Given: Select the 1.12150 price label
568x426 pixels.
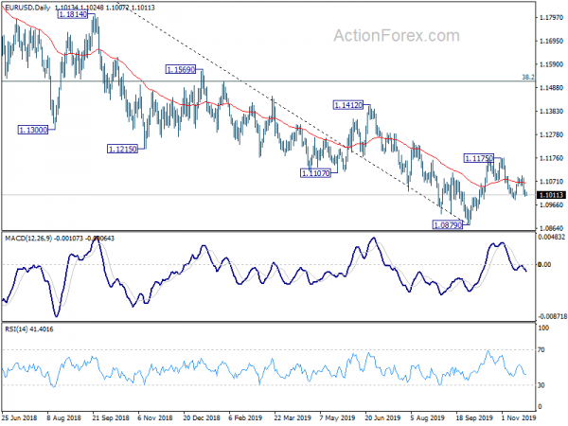Looking at the screenshot, I should pos(122,149).
